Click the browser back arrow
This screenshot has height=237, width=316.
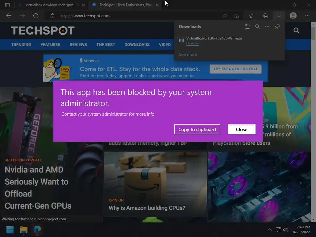(x=9, y=16)
